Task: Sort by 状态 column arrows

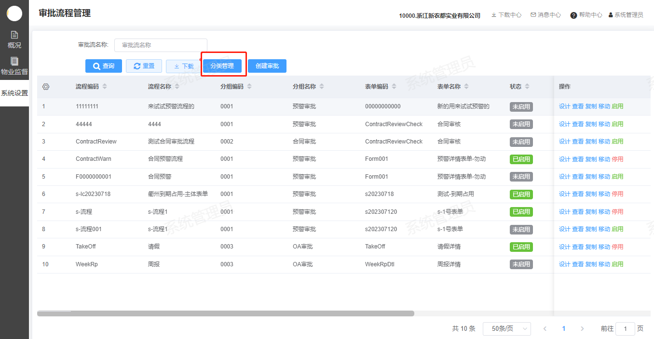Action: (x=527, y=87)
